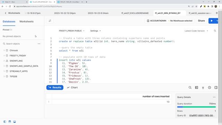
Task: Search within the worksheet code
Action: (x=215, y=31)
